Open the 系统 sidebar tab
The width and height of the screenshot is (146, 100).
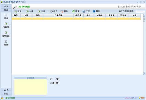pos(6,94)
